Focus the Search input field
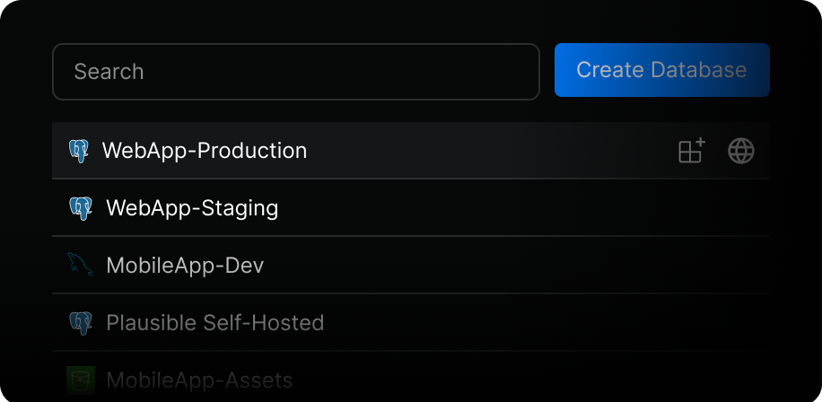 pyautogui.click(x=295, y=72)
